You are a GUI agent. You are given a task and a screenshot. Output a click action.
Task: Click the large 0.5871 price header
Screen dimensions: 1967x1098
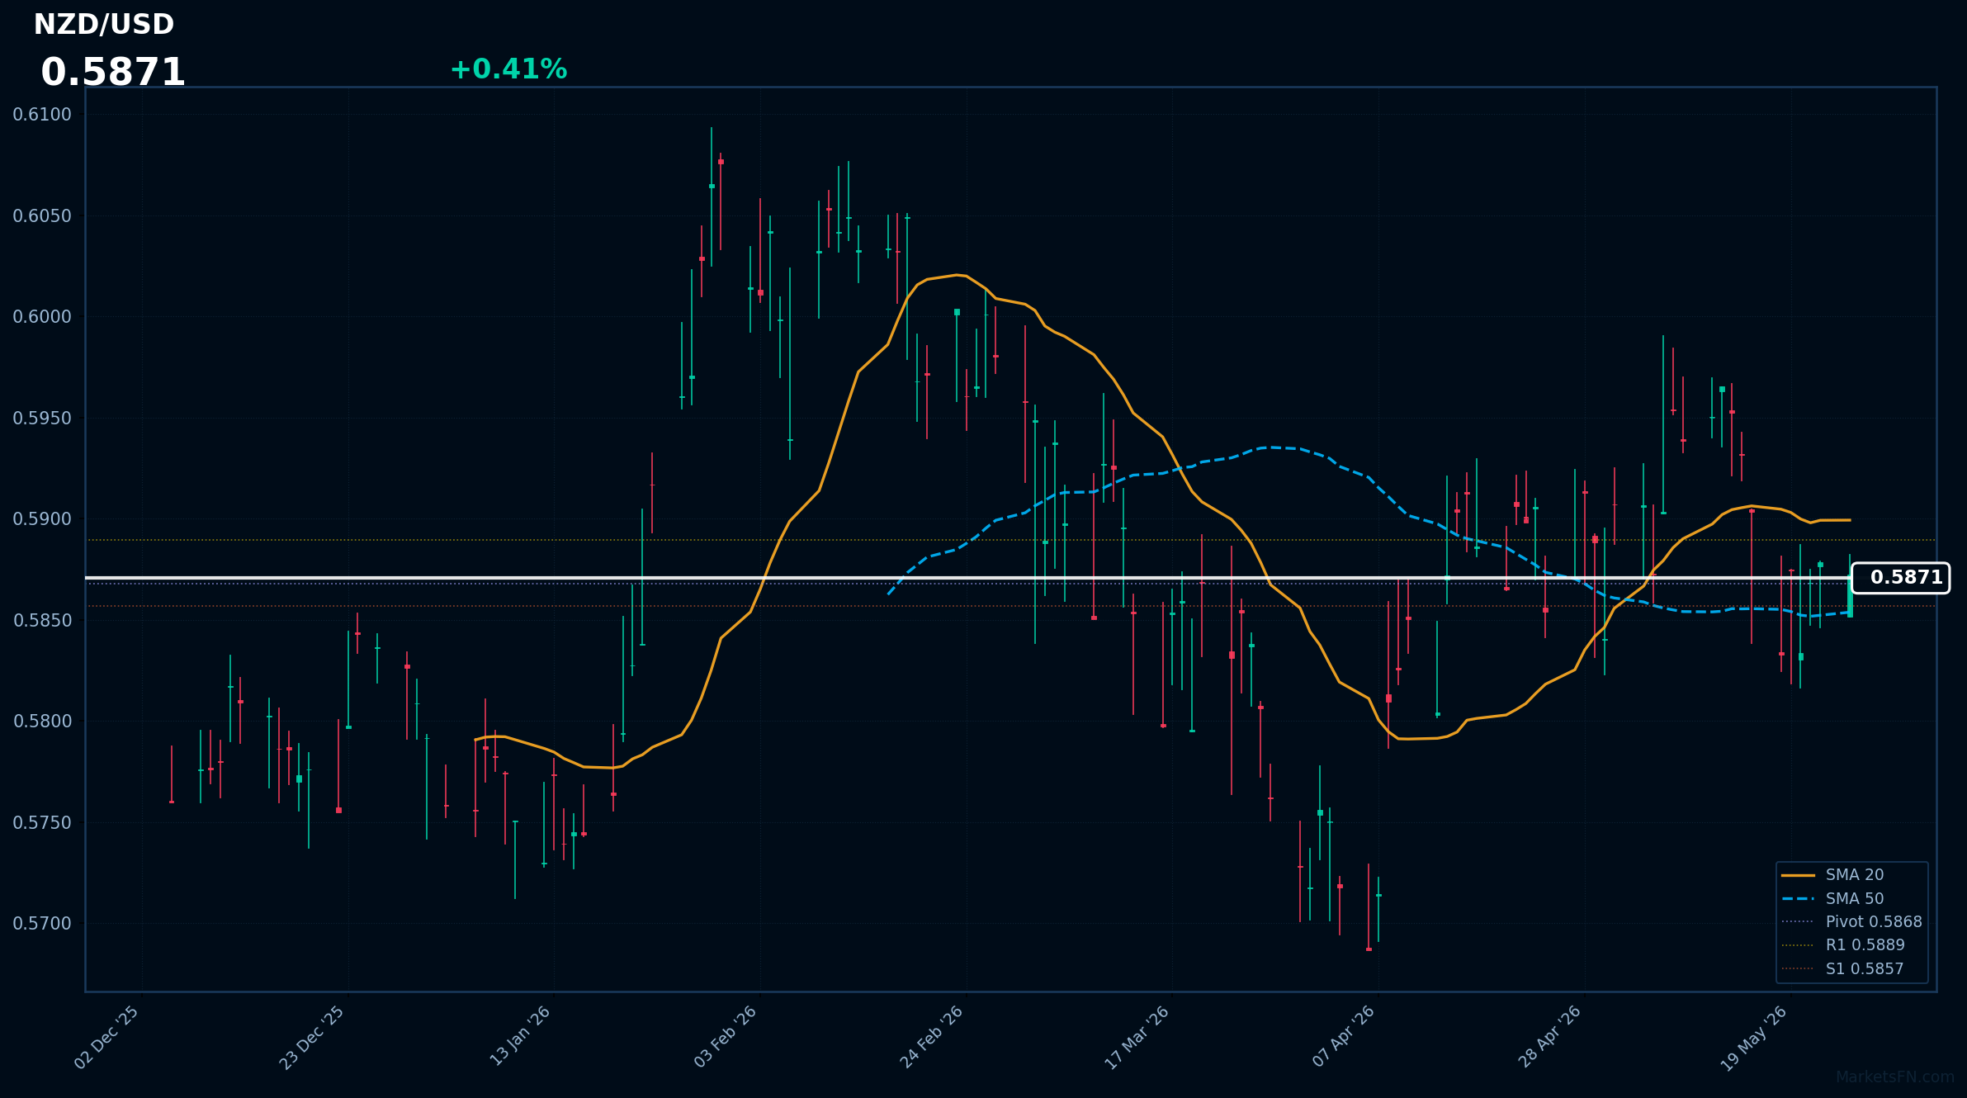(x=113, y=73)
